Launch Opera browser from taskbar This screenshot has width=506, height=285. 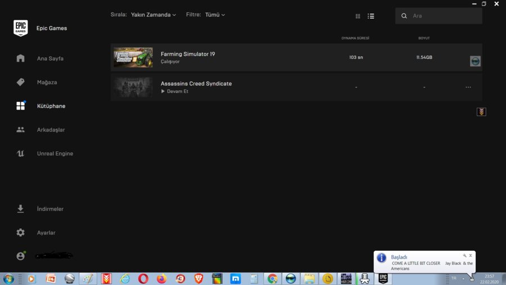[143, 279]
